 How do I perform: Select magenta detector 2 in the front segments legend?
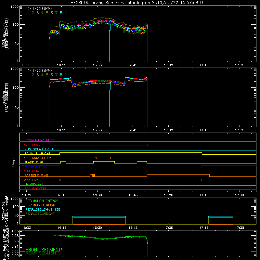point(33,13)
